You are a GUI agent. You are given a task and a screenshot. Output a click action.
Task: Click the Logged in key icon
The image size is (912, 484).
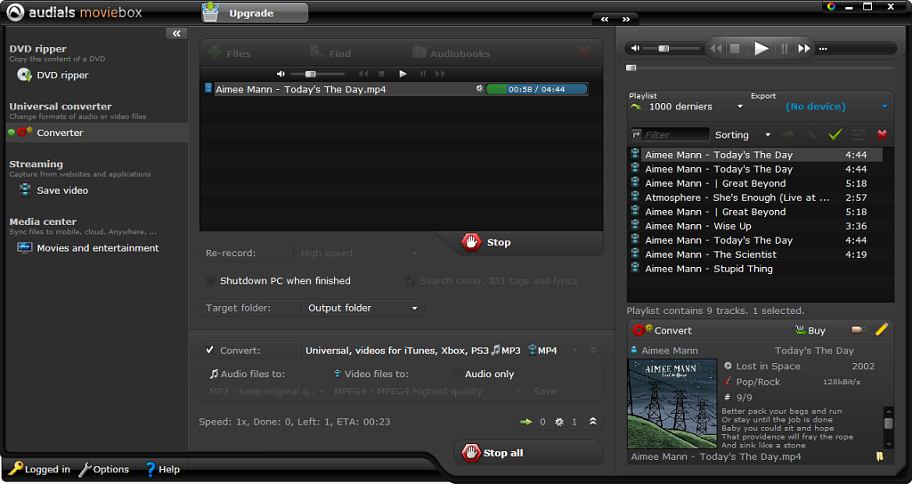tap(15, 468)
